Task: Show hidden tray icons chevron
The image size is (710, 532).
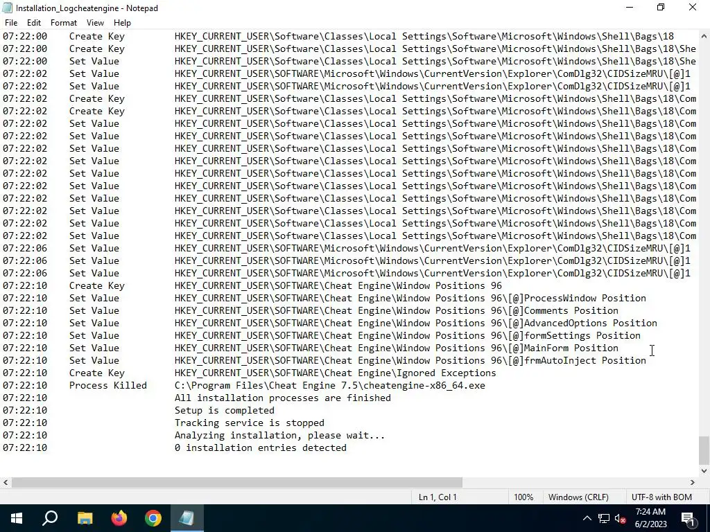Action: (587, 518)
